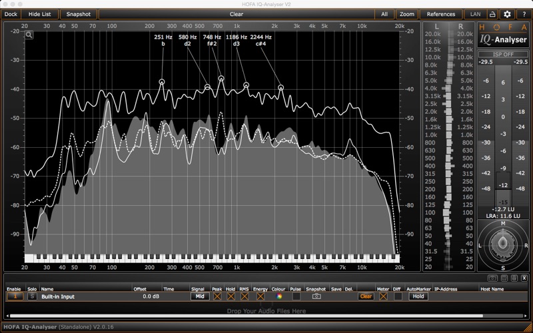The height and width of the screenshot is (333, 533).
Task: Click the piano keyboard strip under the graph
Action: (x=212, y=258)
